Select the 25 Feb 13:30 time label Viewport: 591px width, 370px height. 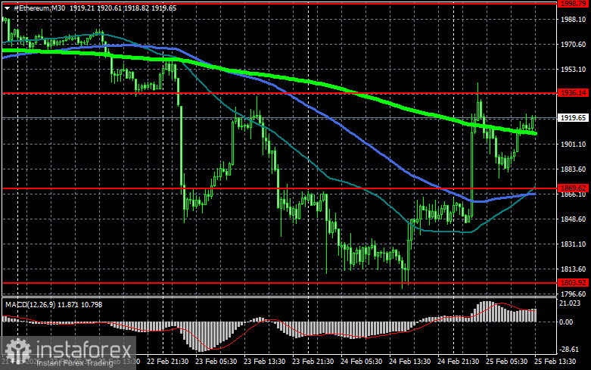pos(555,362)
